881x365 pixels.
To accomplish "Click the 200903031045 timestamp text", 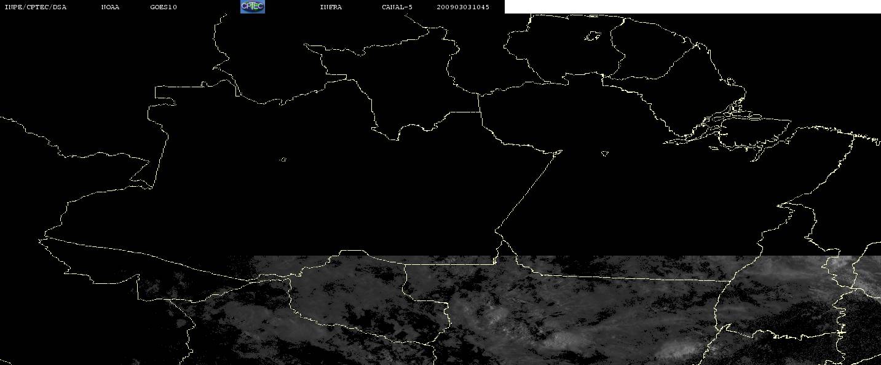I will click(x=463, y=7).
